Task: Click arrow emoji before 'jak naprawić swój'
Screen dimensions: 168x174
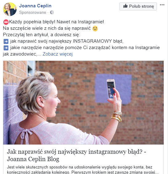Action: (x=6, y=41)
